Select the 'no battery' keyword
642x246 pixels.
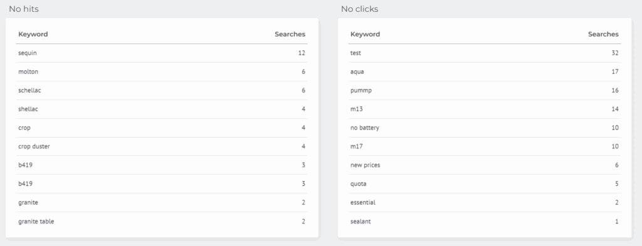coord(365,128)
